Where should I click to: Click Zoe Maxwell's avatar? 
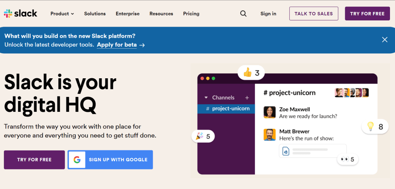[270, 112]
